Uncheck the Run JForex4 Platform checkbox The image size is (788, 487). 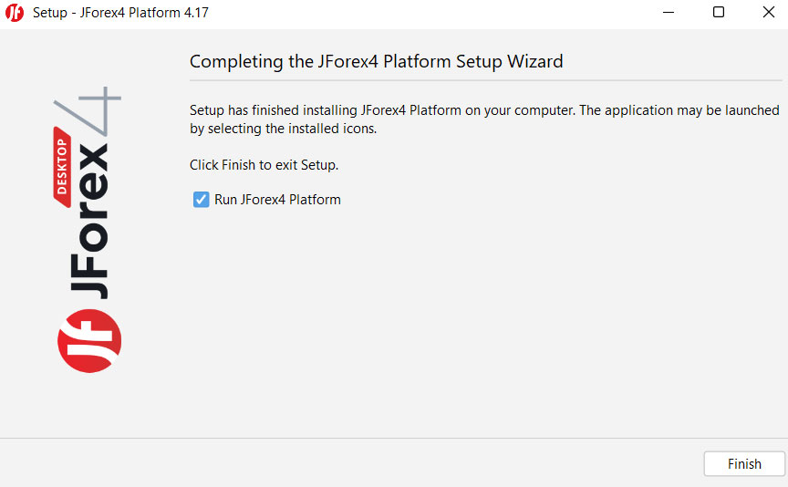tap(202, 200)
